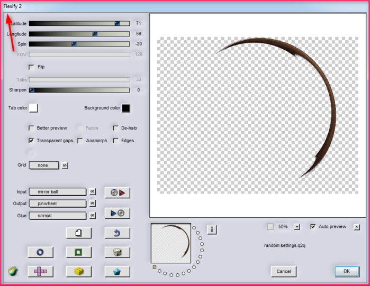Click the small S button next to Output
The width and height of the screenshot is (370, 286).
tap(93, 203)
